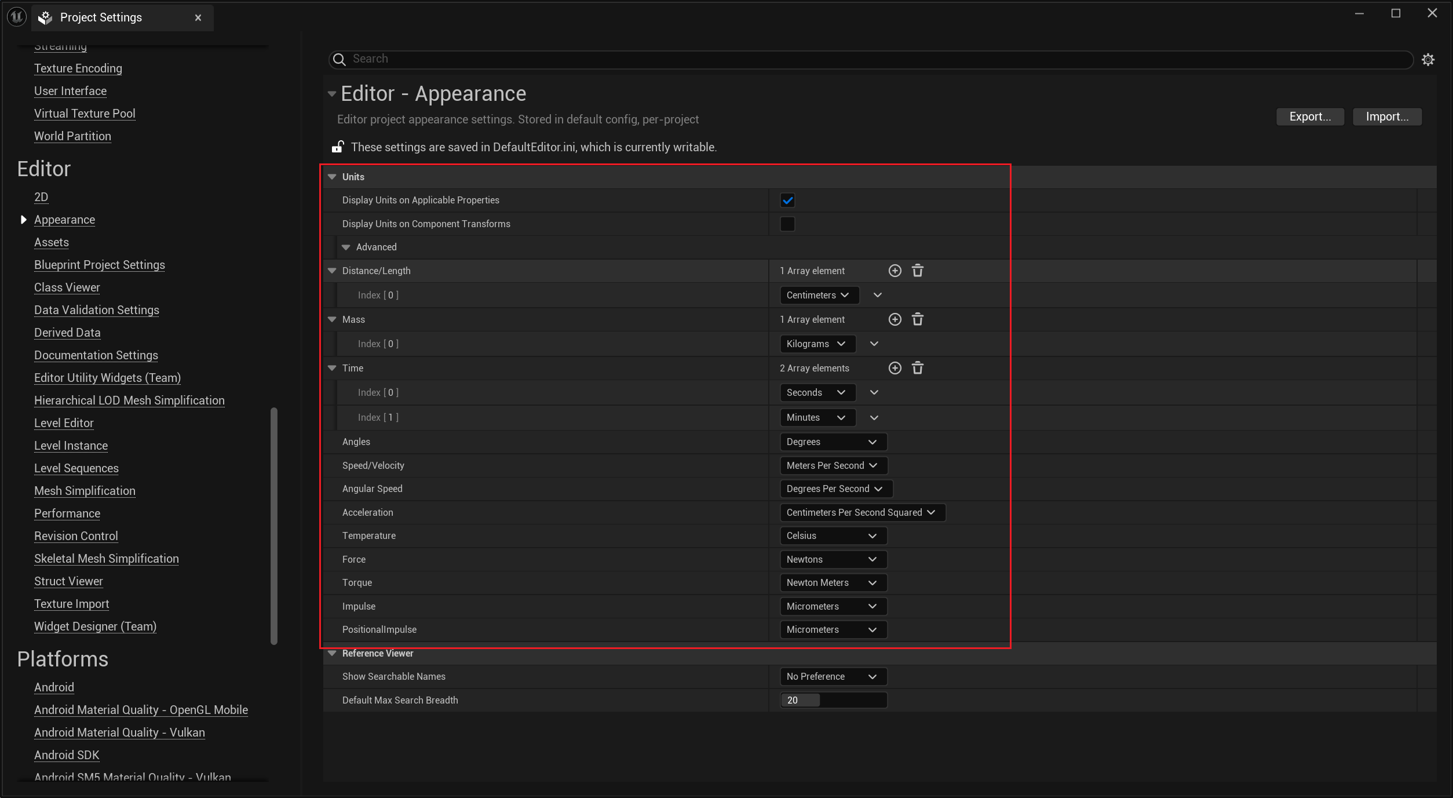Click the Unreal Engine logo icon

(17, 17)
